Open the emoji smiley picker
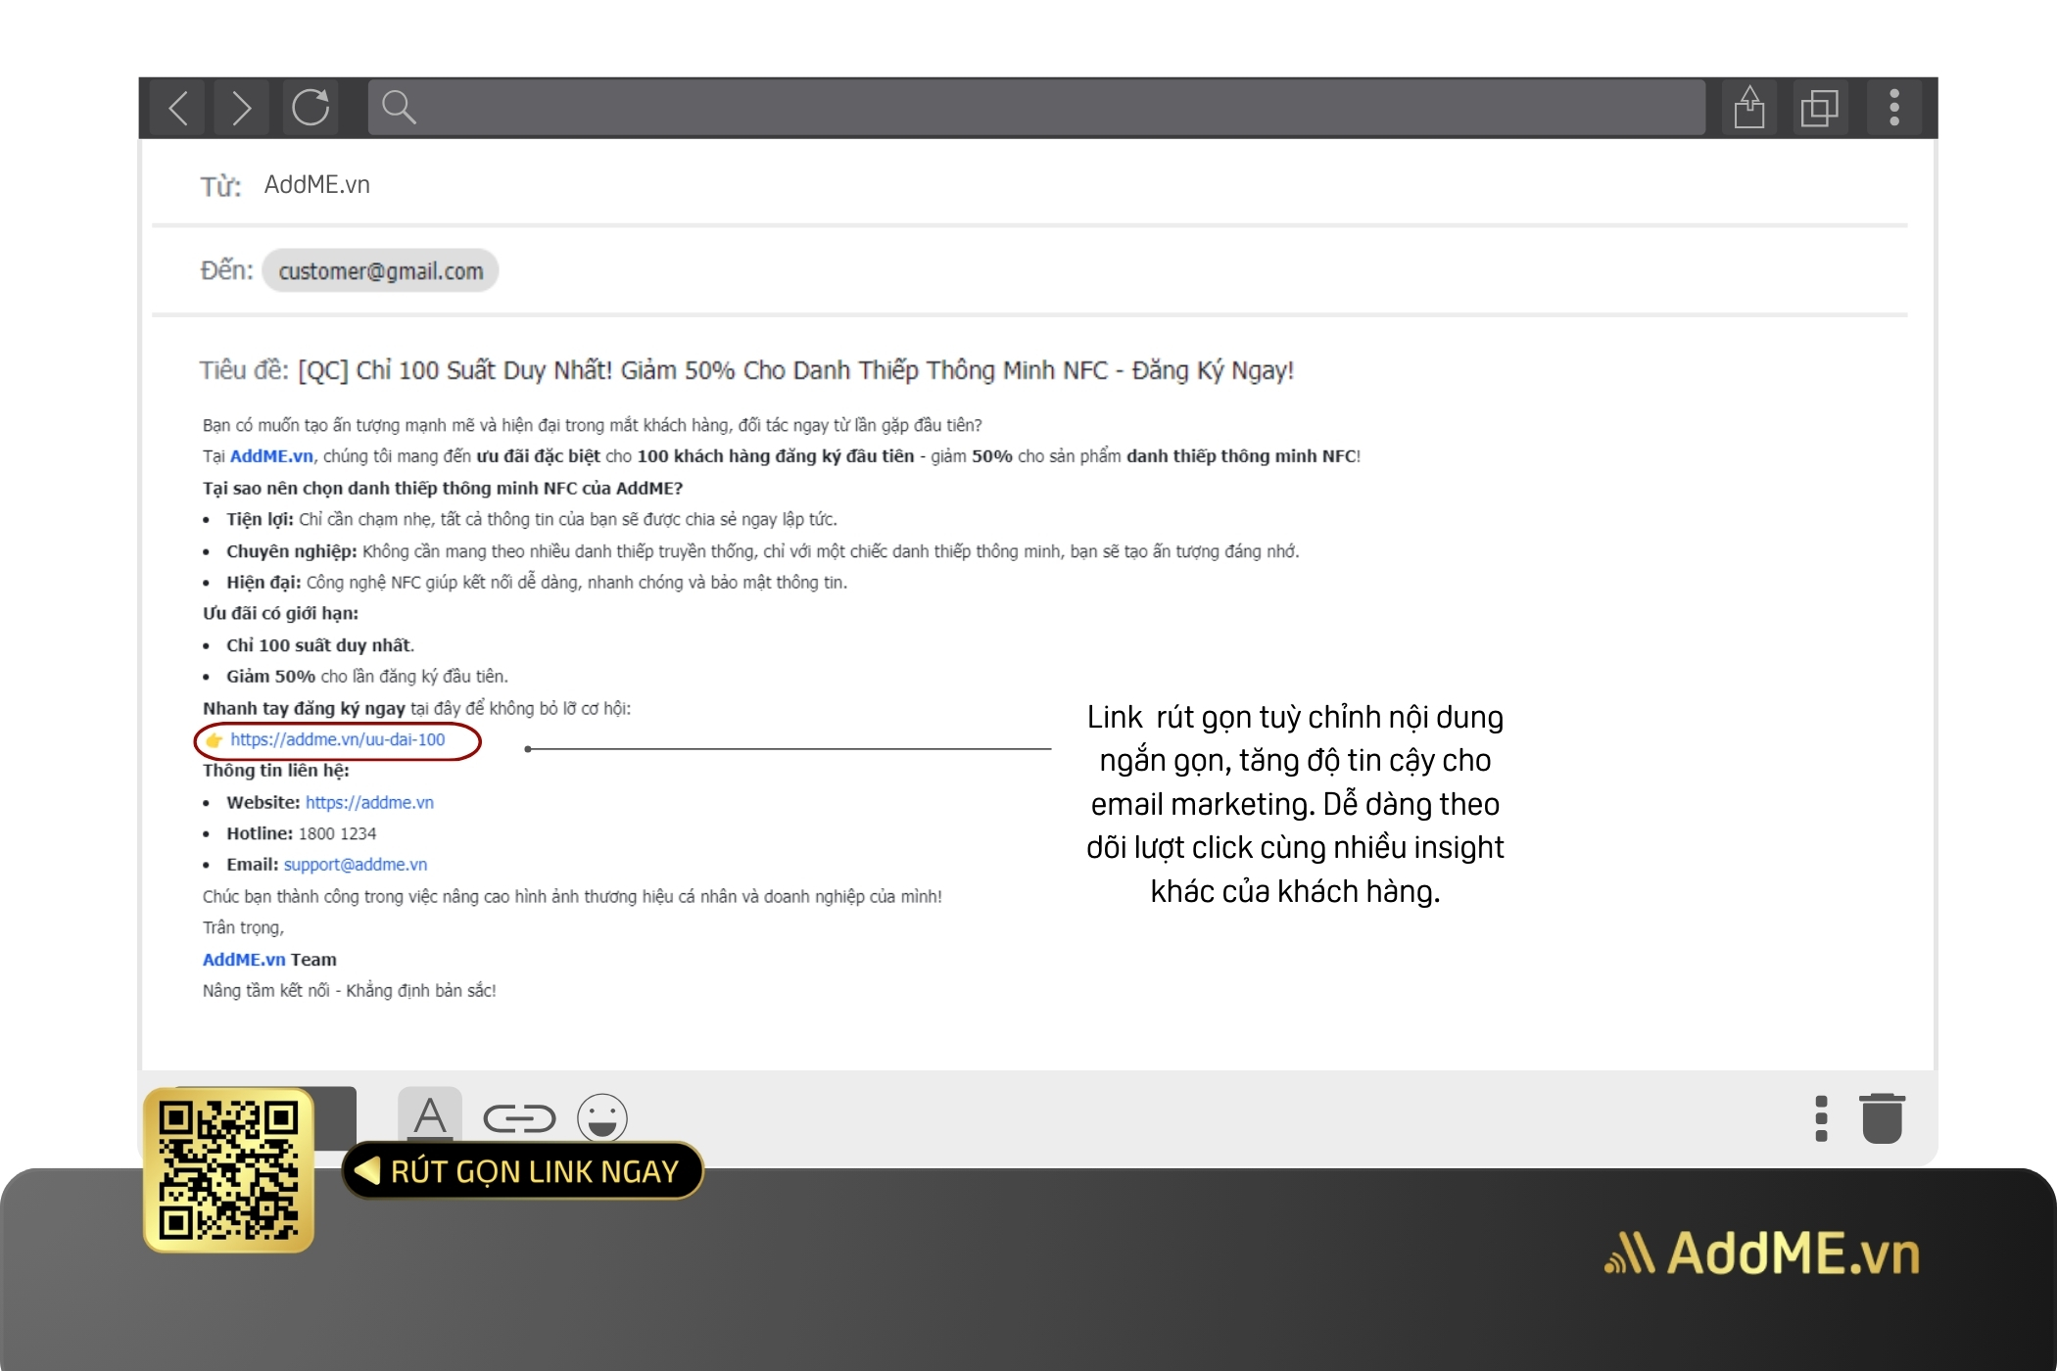The height and width of the screenshot is (1371, 2057). pos(601,1117)
